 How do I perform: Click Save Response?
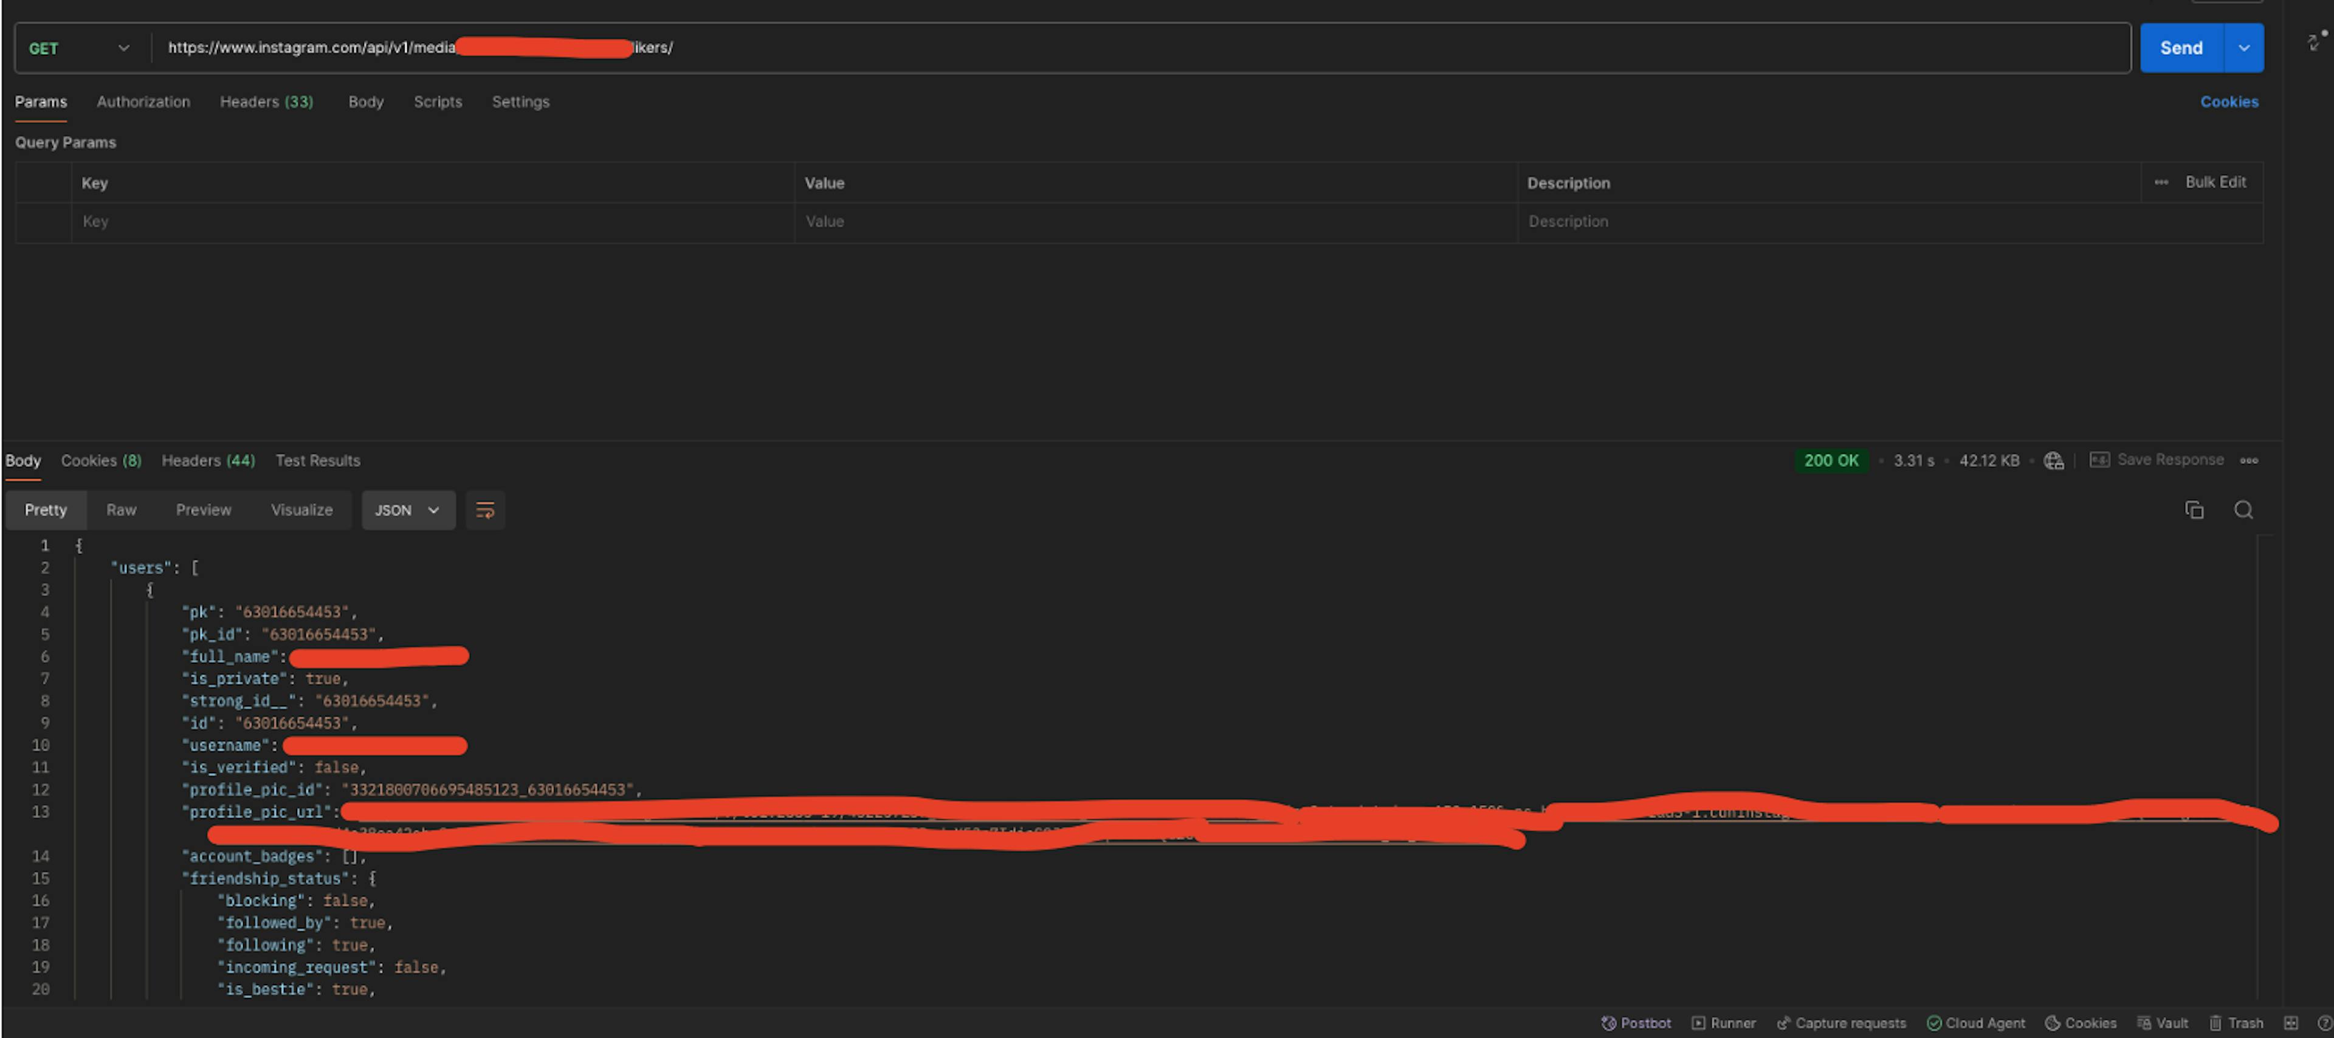point(2157,459)
